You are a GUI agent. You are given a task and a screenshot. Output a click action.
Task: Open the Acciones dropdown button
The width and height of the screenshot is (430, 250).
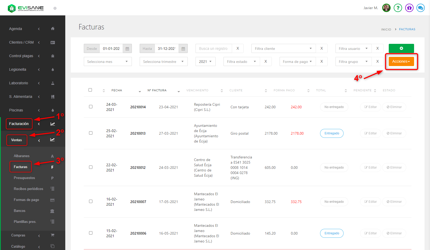401,61
